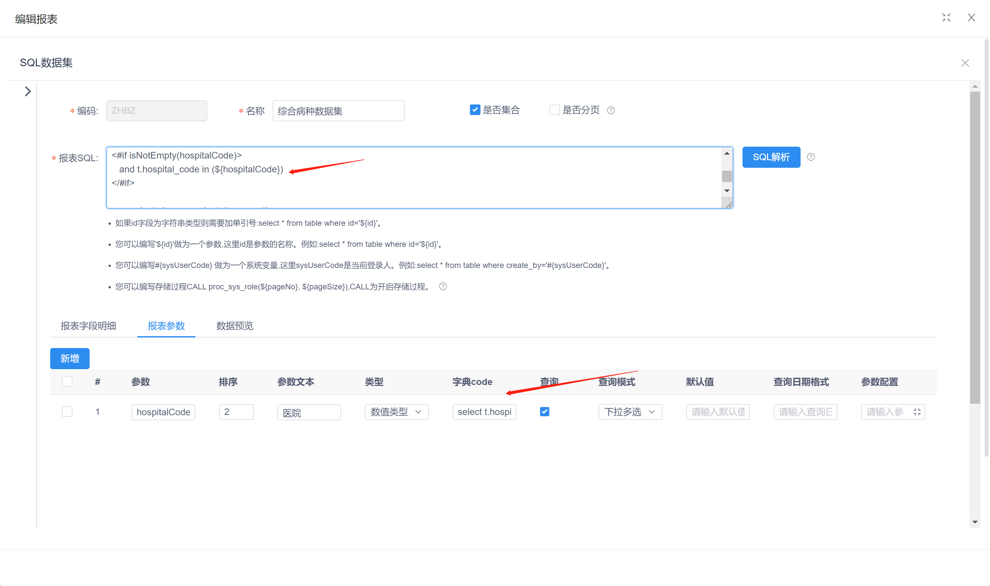Viewport: 990px width, 586px height.
Task: Click the 排序 column header
Action: [x=228, y=382]
